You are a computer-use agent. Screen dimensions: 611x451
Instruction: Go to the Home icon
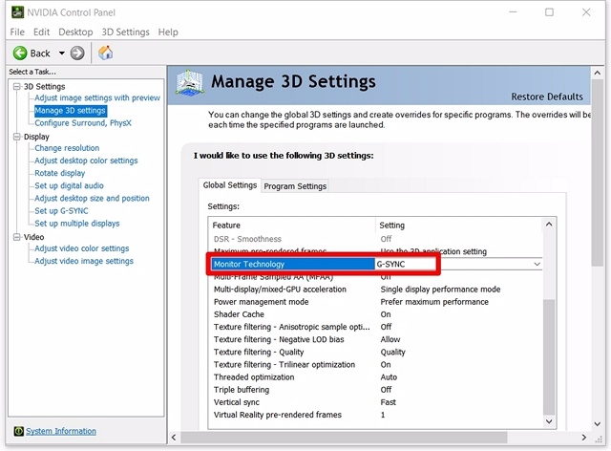(x=105, y=53)
